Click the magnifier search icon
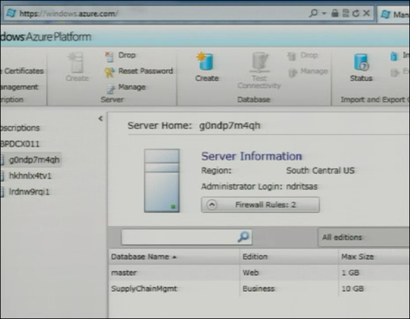This screenshot has width=410, height=319. coord(243,237)
